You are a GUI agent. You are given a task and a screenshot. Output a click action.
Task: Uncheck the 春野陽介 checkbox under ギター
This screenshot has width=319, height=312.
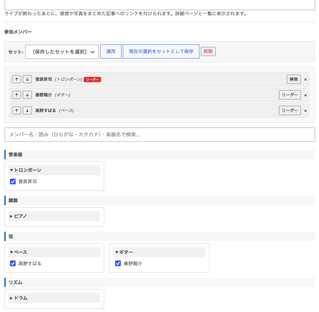point(118,264)
